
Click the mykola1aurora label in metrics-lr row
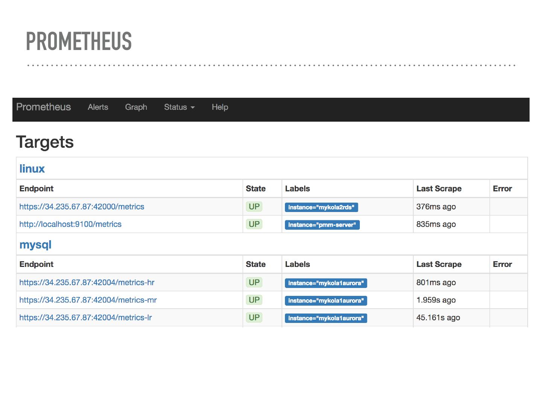(326, 318)
